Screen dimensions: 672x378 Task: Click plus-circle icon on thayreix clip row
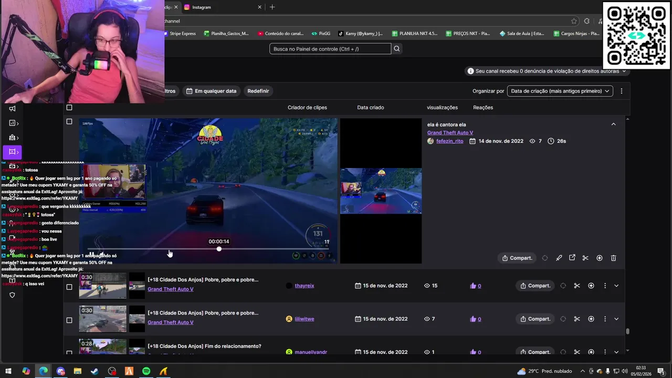tap(591, 286)
